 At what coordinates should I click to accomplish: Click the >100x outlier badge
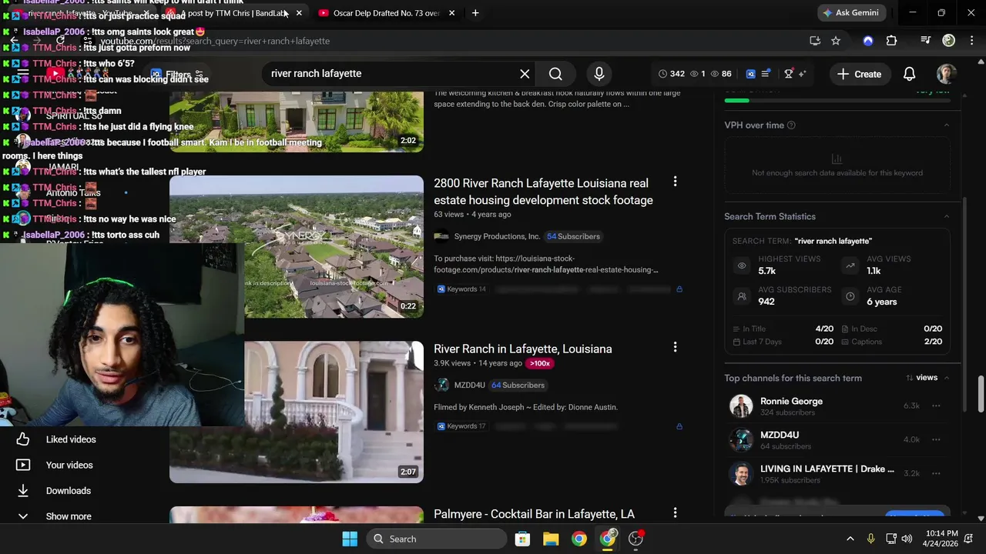[x=540, y=363]
